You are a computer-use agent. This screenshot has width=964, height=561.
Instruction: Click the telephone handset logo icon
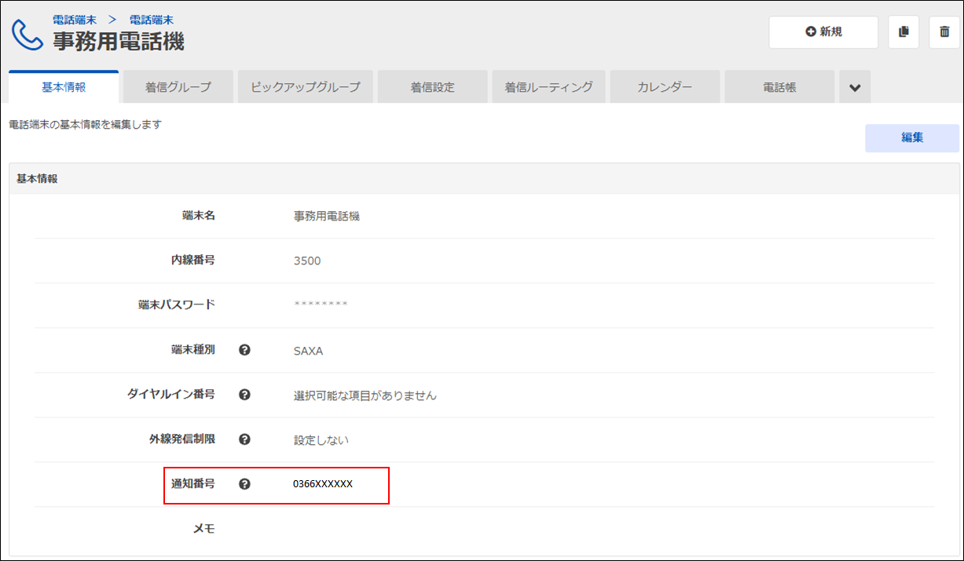click(x=27, y=34)
